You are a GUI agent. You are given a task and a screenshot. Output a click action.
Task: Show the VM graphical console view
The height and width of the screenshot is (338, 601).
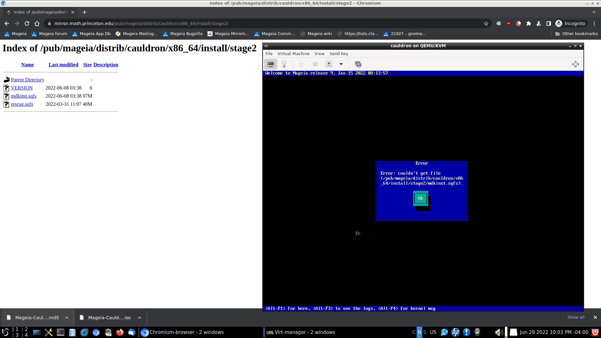point(271,64)
